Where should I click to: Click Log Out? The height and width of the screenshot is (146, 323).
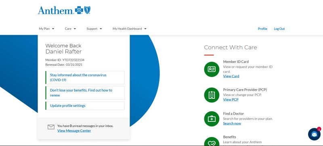279,29
